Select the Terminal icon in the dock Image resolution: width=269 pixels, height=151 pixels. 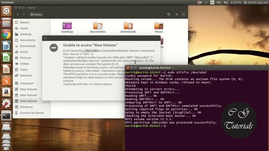(6, 115)
